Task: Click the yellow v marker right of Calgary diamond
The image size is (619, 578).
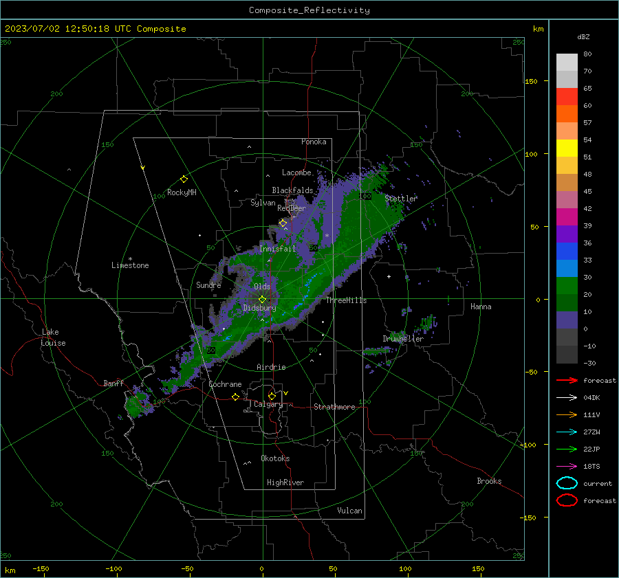Action: pos(285,393)
